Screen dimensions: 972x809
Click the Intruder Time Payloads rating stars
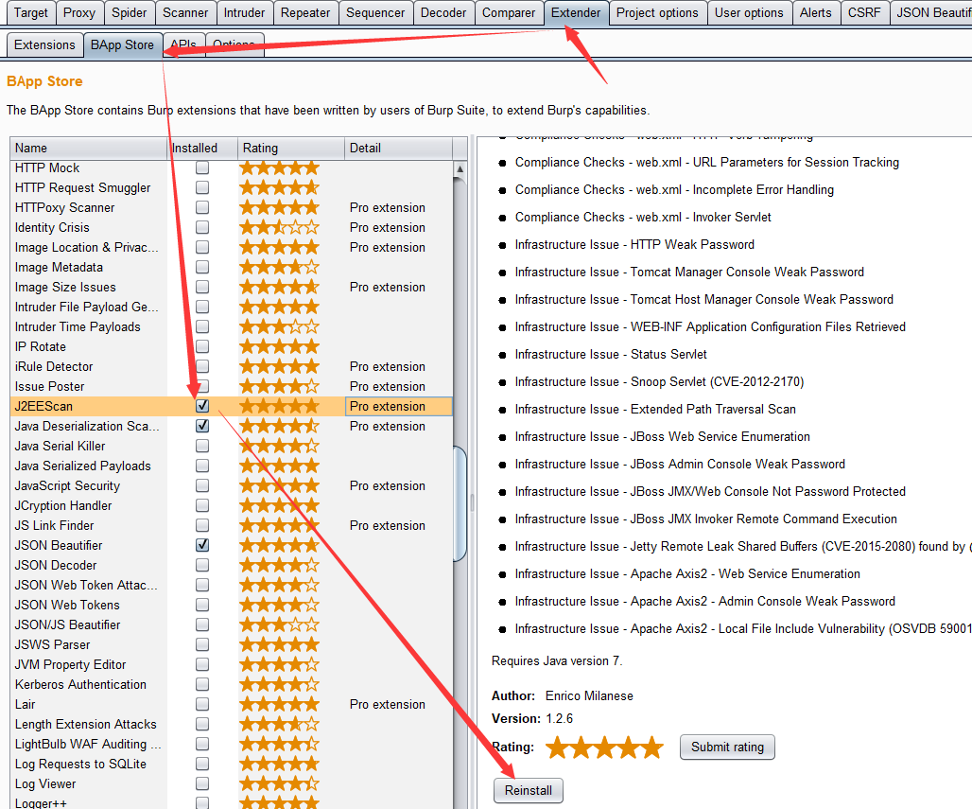tap(280, 326)
